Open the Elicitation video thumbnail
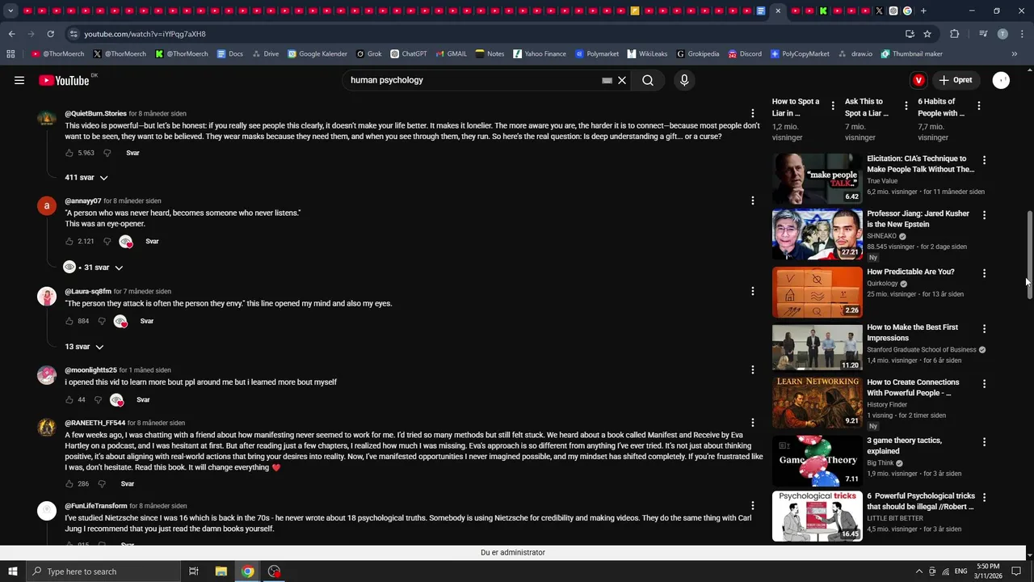This screenshot has height=582, width=1034. (817, 179)
